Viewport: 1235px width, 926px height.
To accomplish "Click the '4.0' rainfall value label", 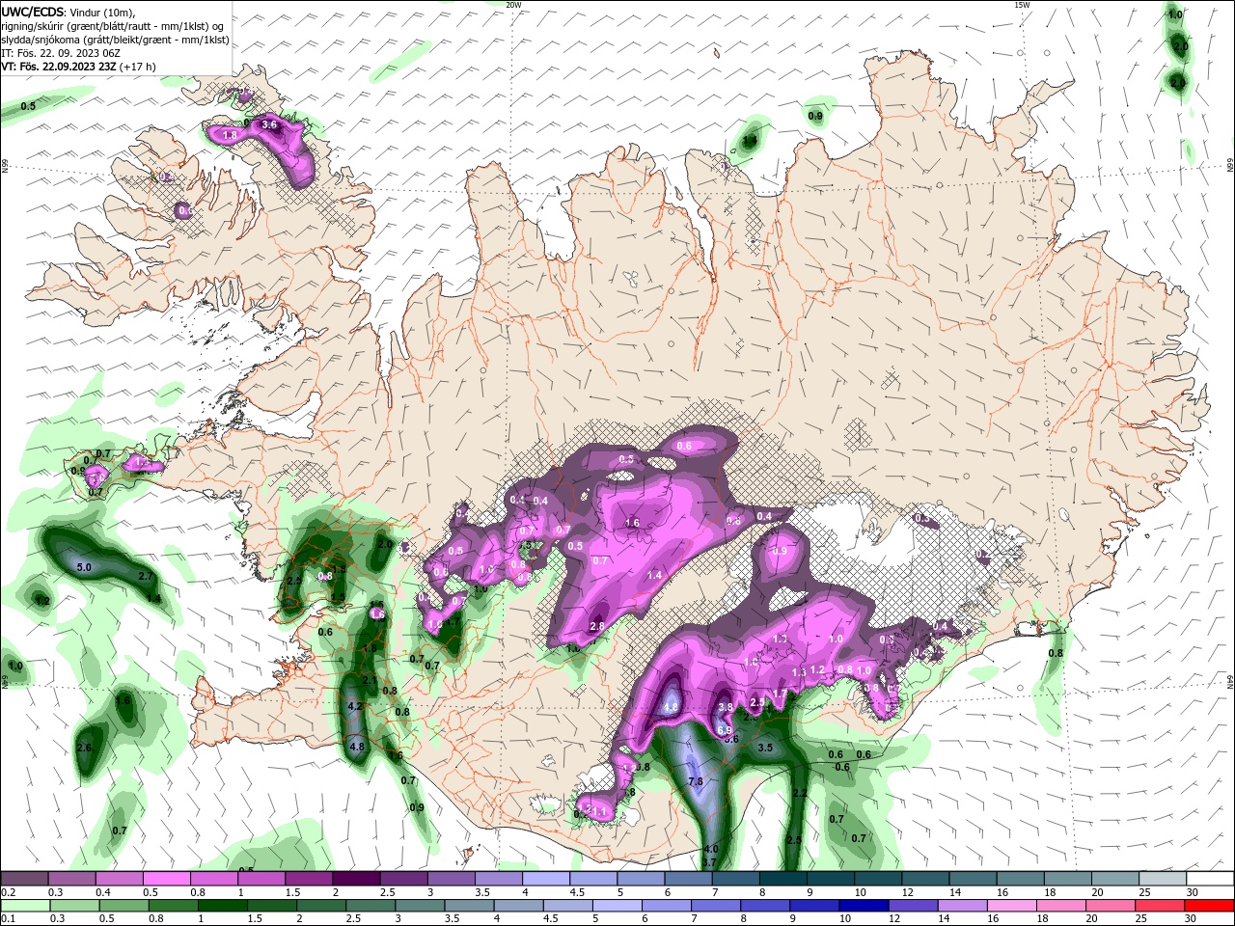I will point(710,850).
